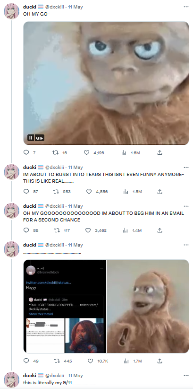Like the "BEG HIM IN AN EMAIL" tweet

coord(88,230)
